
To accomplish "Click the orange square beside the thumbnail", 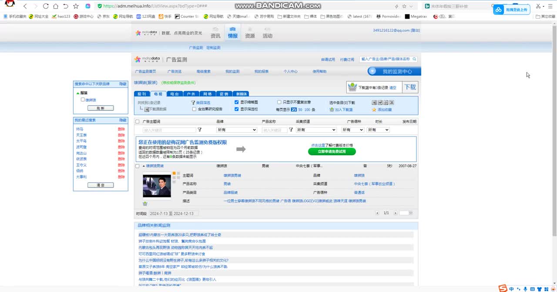I will [174, 174].
